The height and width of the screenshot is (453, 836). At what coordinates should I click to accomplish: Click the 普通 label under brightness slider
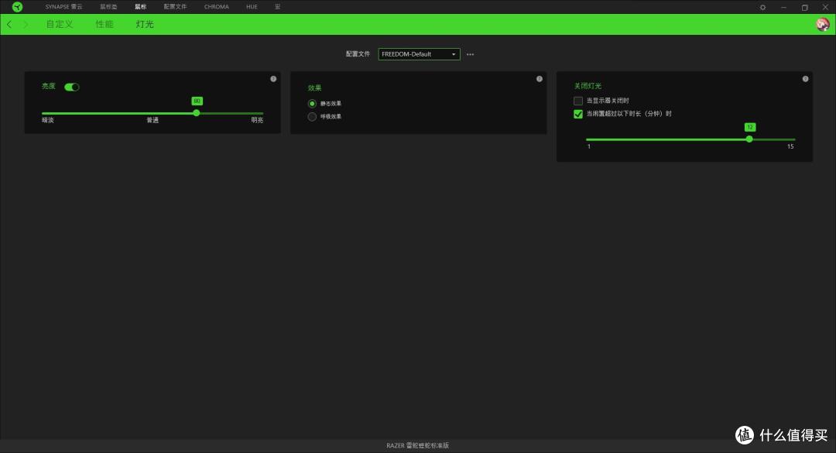point(152,120)
